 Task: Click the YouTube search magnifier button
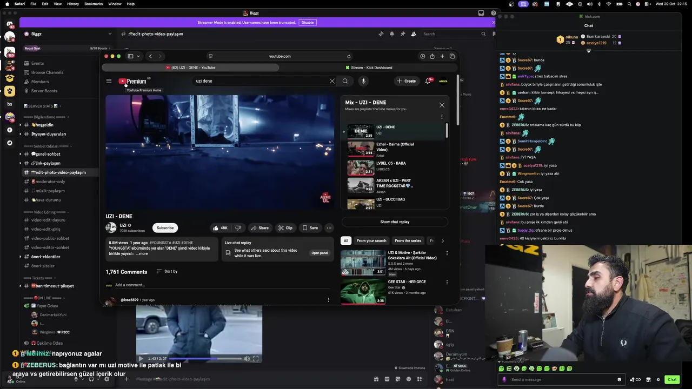[345, 81]
